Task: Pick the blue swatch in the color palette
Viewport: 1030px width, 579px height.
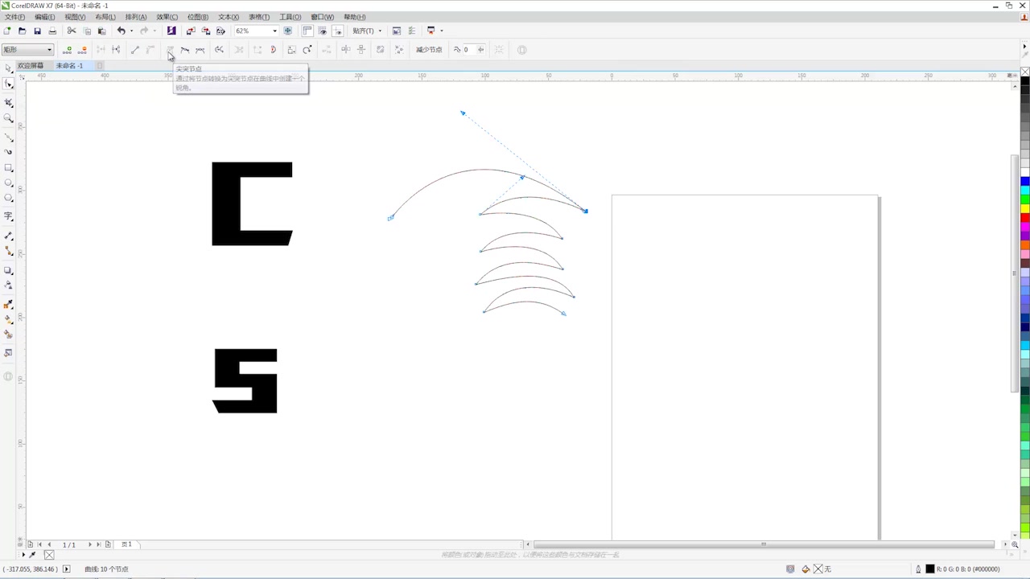Action: (1025, 181)
